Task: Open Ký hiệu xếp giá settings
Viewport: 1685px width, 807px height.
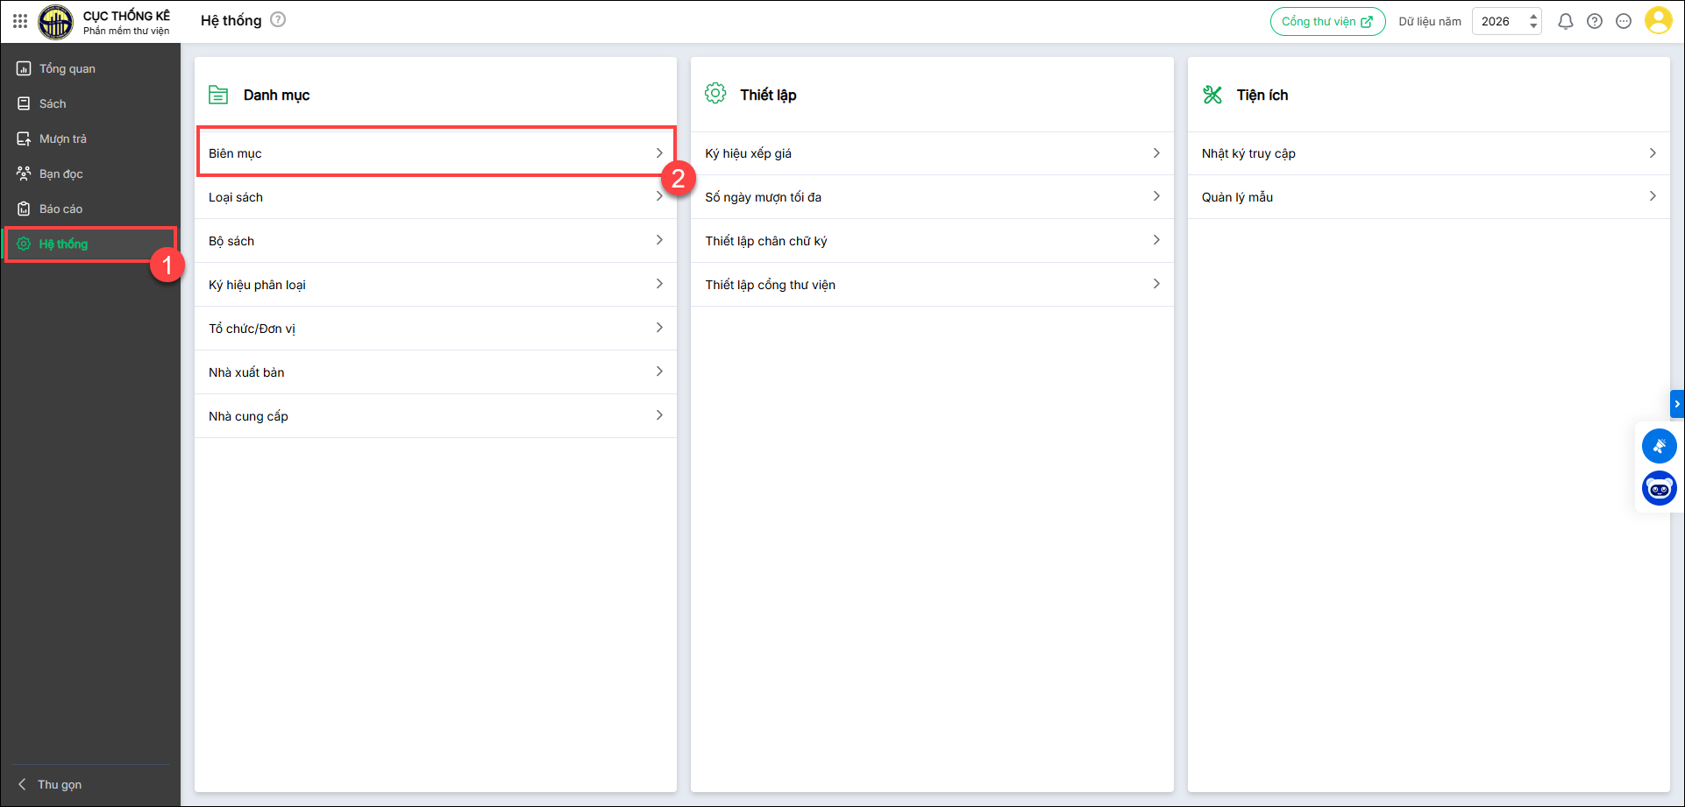Action: click(x=931, y=153)
